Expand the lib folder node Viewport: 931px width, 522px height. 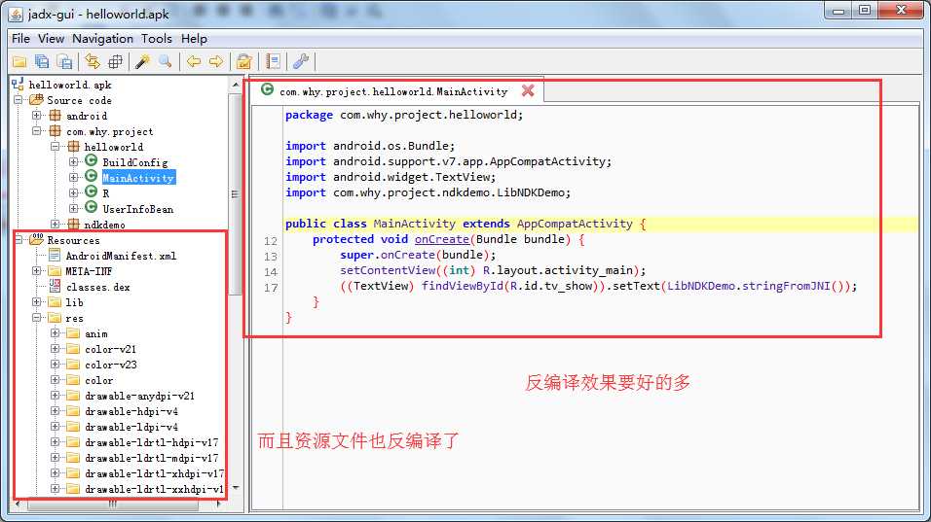[x=37, y=302]
